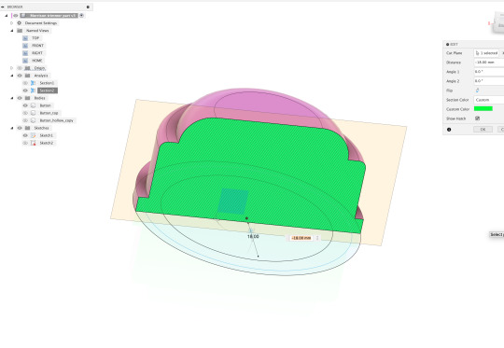Click the Flip direction icon in the edit dialog
This screenshot has height=348, width=504.
tap(477, 90)
